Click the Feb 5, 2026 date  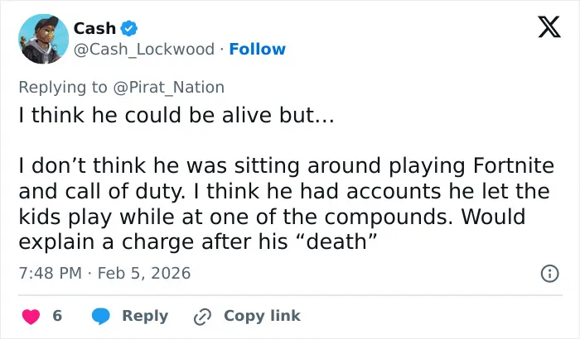pos(144,274)
